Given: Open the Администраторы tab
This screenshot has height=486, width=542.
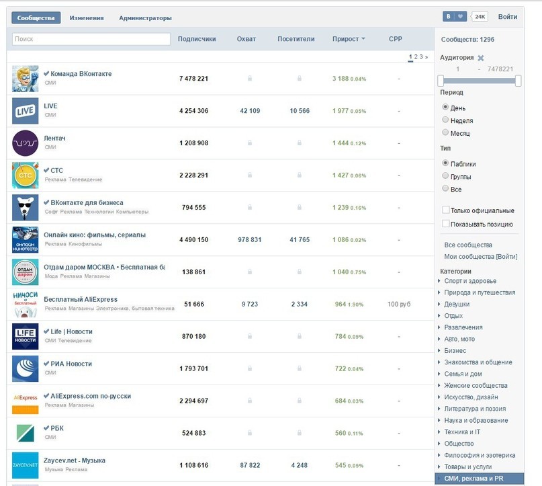Looking at the screenshot, I should (145, 18).
